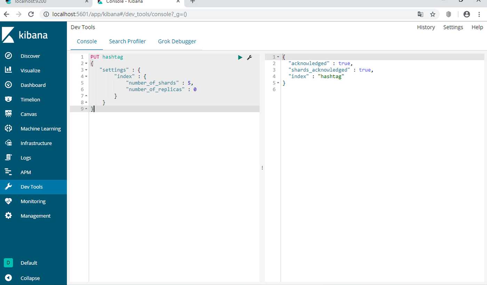Screen dimensions: 487x285
Task: Open the request History panel
Action: point(426,27)
